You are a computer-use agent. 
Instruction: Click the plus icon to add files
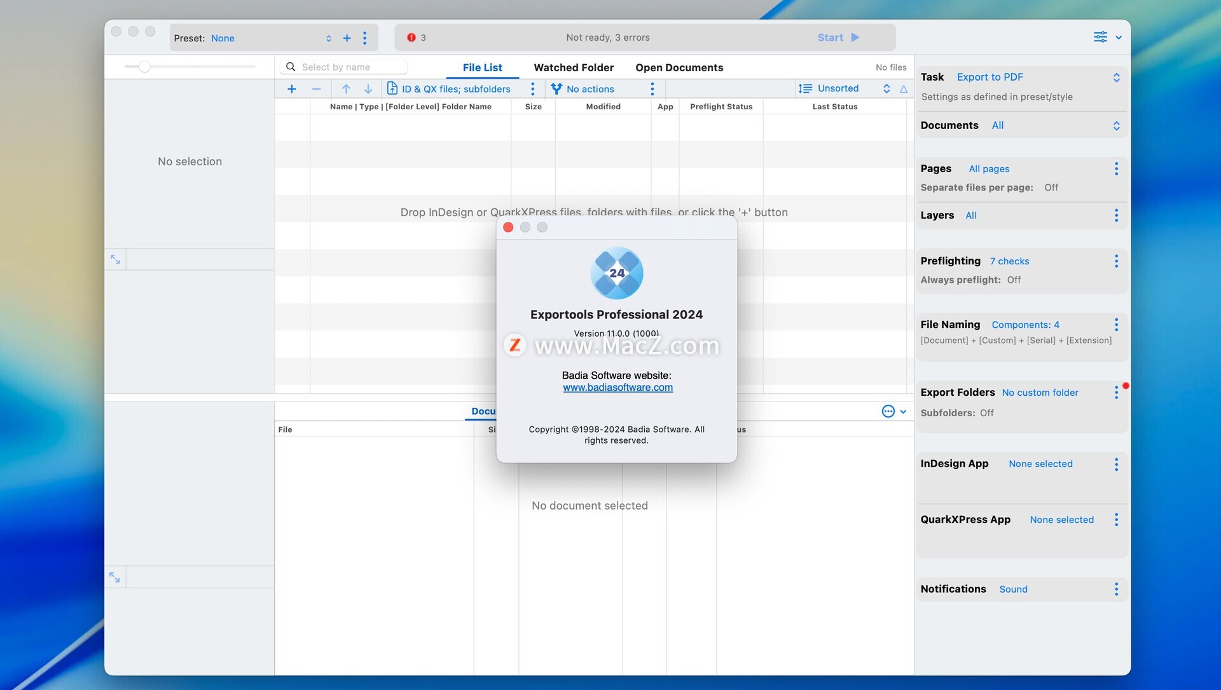pos(292,89)
